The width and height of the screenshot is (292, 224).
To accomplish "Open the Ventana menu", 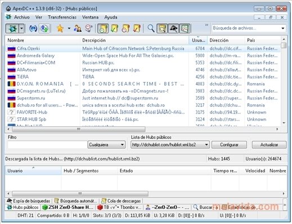I will pyautogui.click(x=90, y=17).
